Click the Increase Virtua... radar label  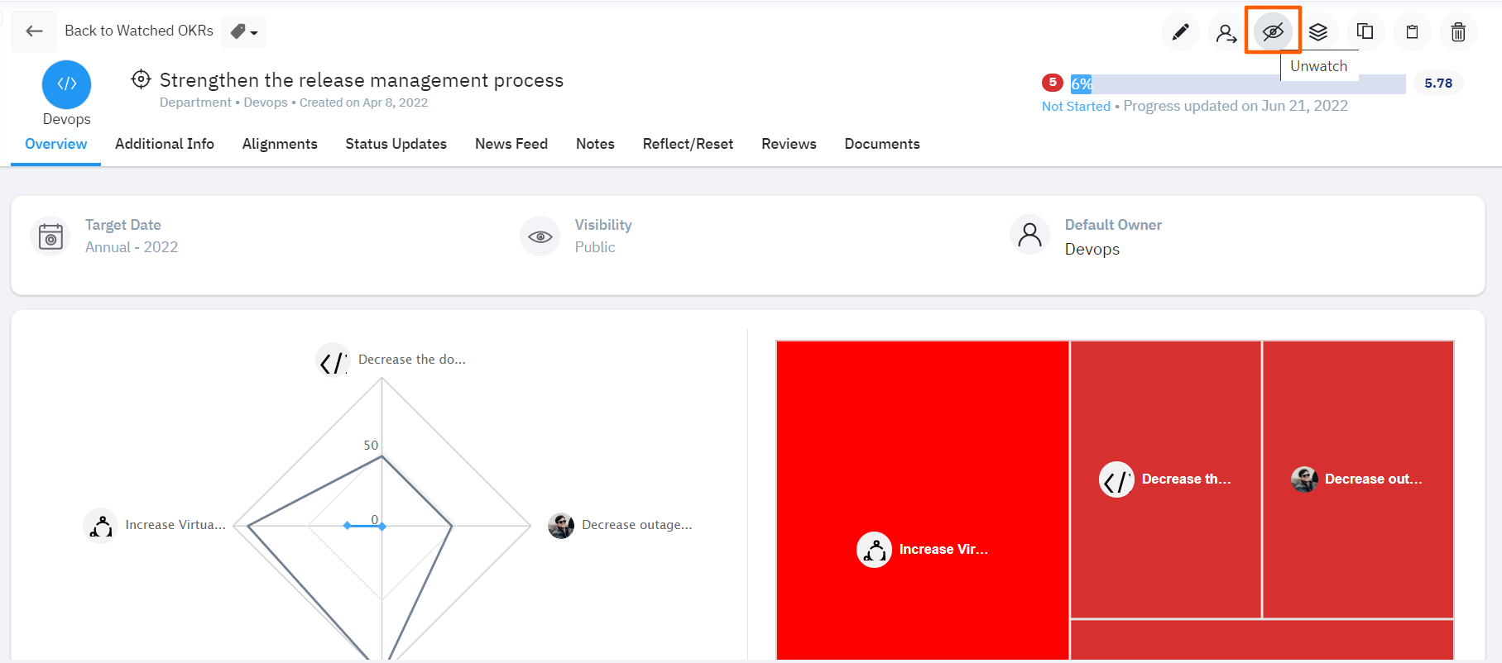click(x=175, y=525)
